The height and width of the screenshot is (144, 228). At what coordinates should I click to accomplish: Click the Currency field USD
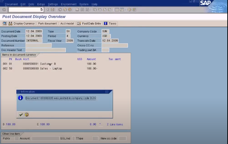click(106, 36)
